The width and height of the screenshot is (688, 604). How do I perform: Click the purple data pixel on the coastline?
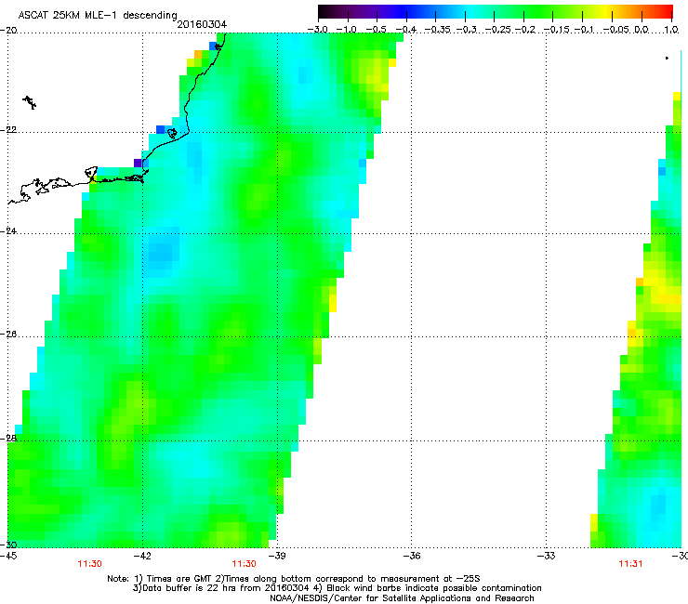pyautogui.click(x=138, y=163)
